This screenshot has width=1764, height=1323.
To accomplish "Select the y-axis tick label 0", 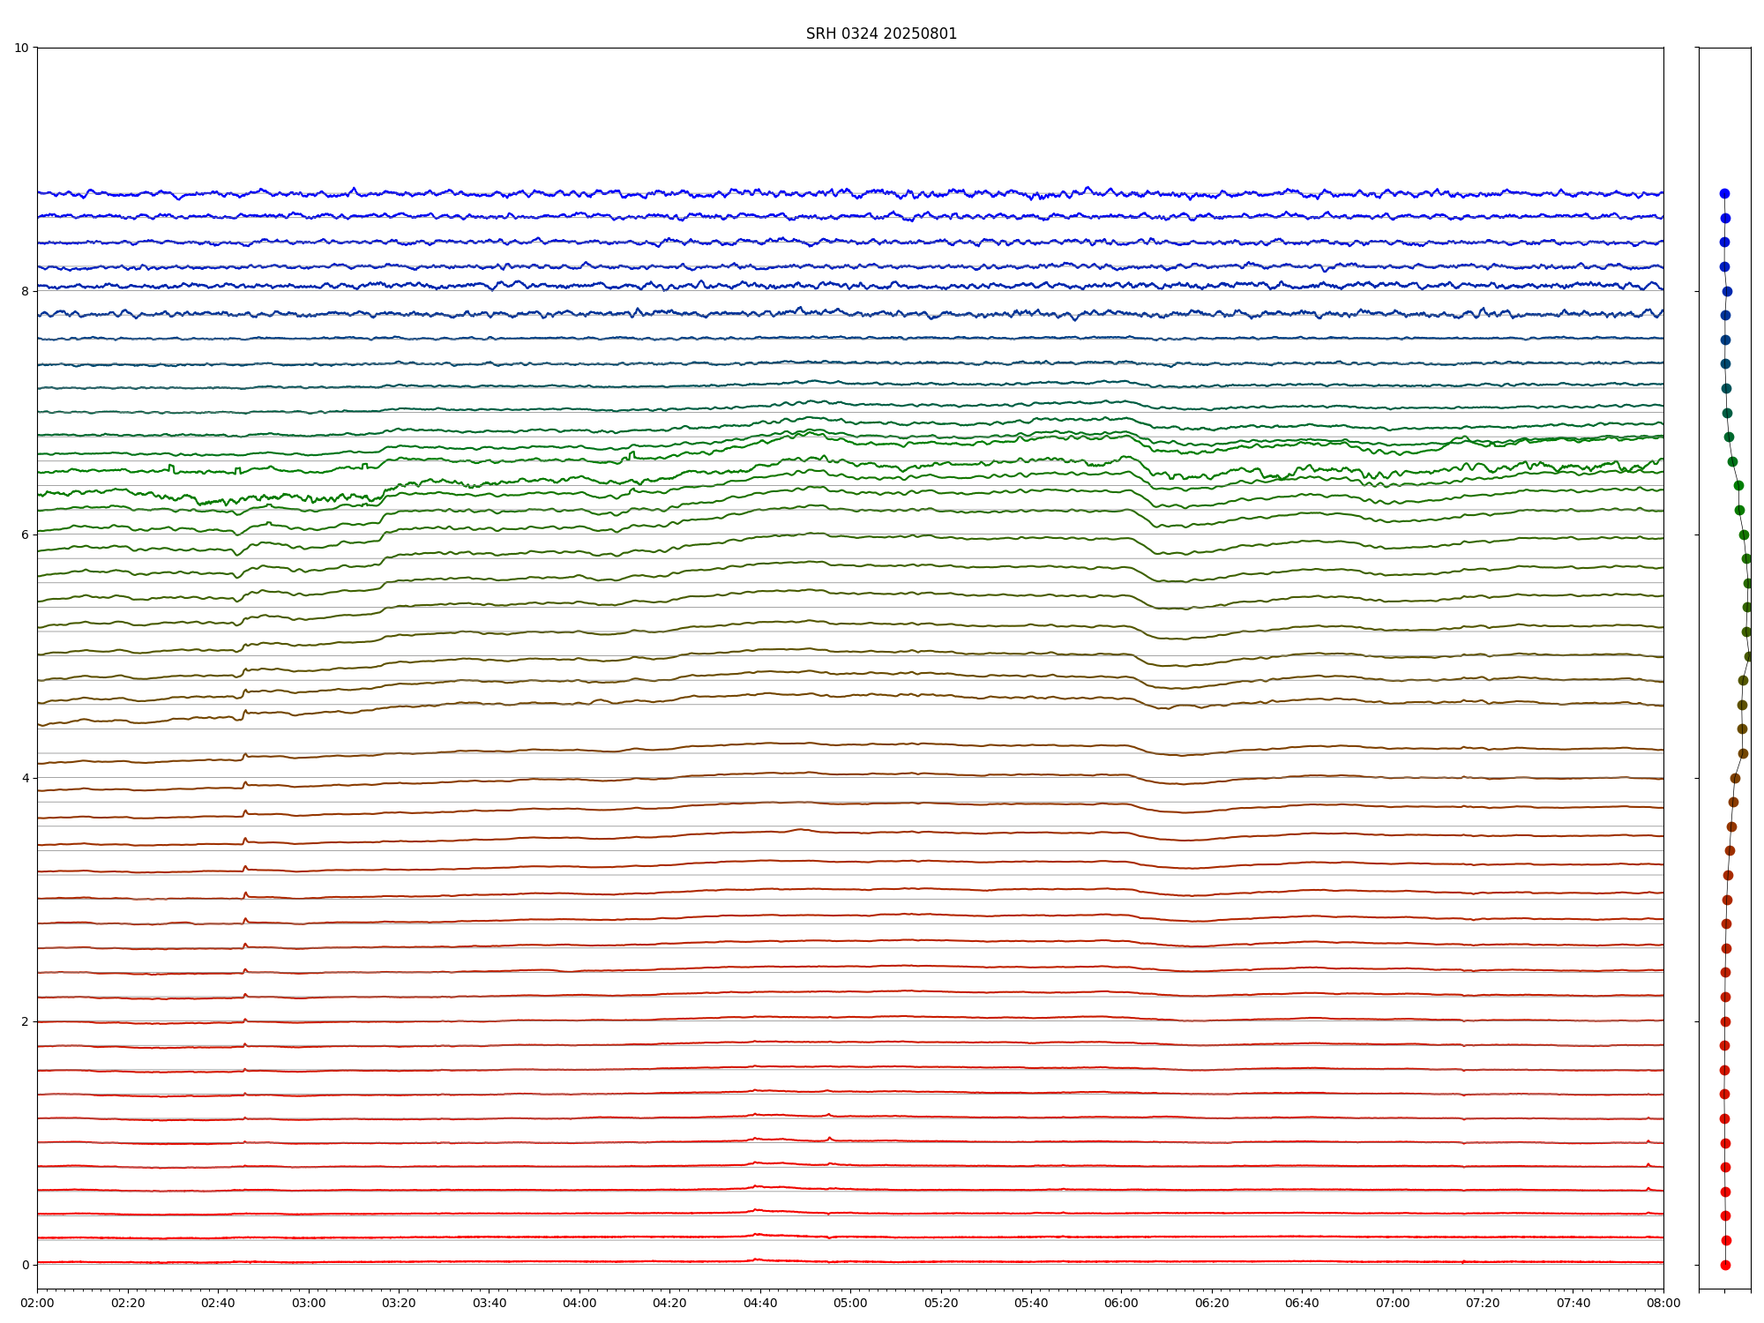I will coord(26,1265).
